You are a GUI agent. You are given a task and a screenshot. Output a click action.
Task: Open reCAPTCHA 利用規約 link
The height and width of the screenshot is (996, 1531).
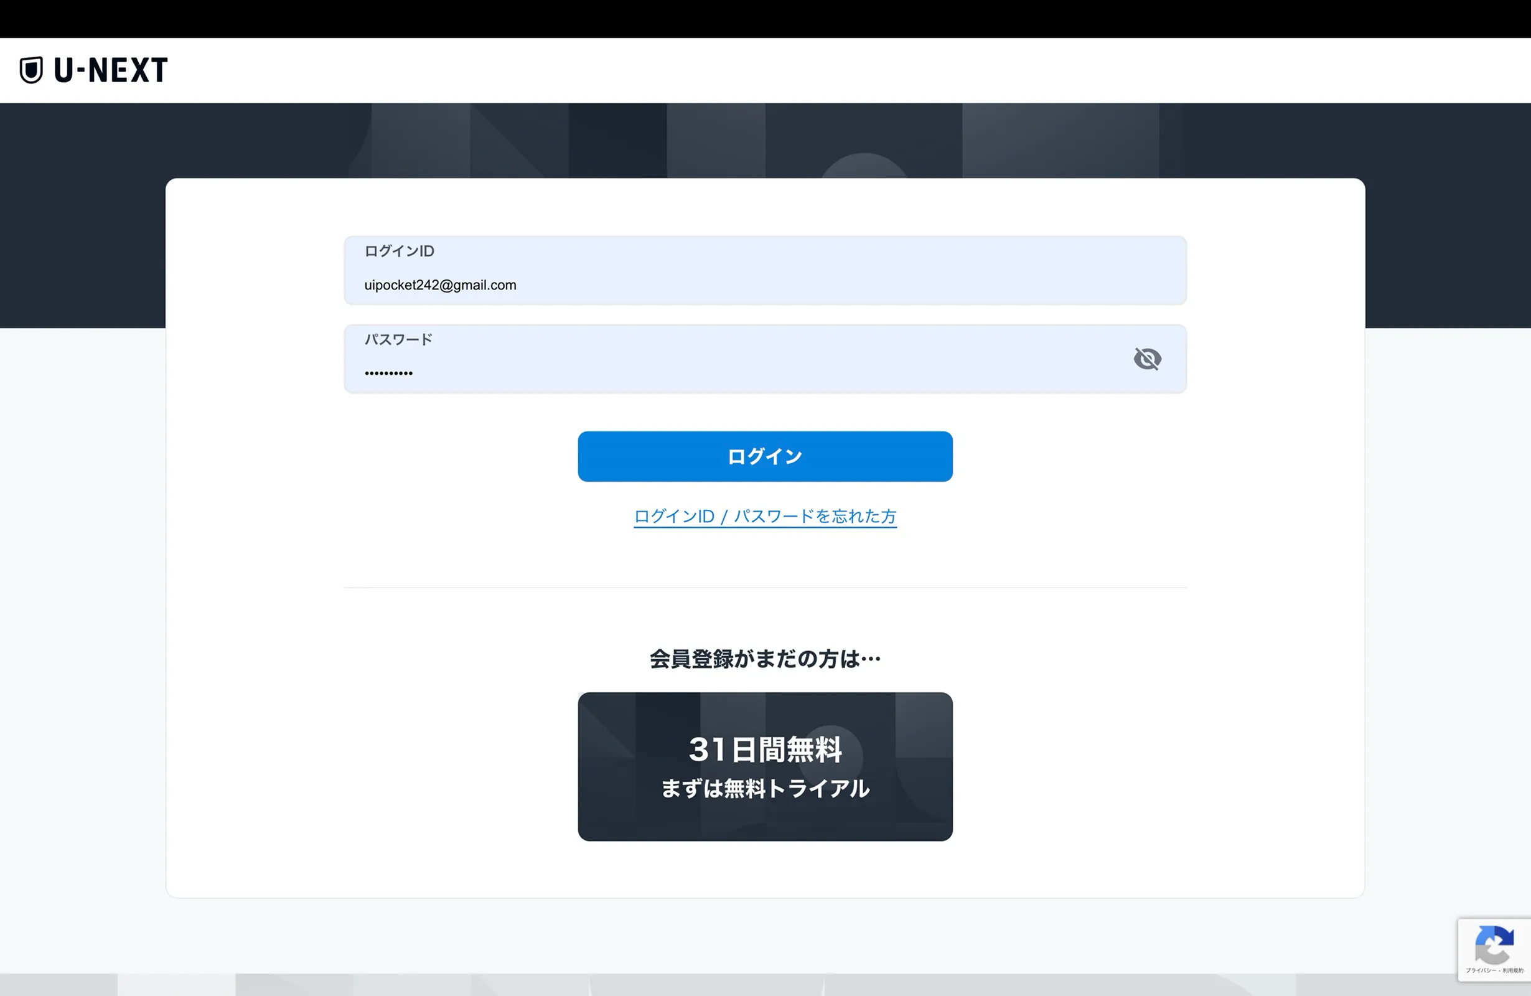tap(1513, 970)
